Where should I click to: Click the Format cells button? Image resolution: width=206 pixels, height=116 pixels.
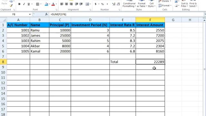[165, 5]
